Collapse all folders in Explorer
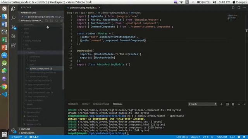The height and width of the screenshot is (139, 248). tap(62, 20)
